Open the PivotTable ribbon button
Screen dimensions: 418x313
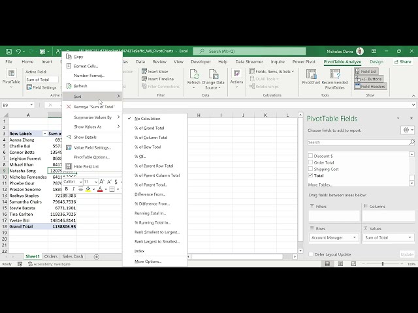click(x=11, y=78)
